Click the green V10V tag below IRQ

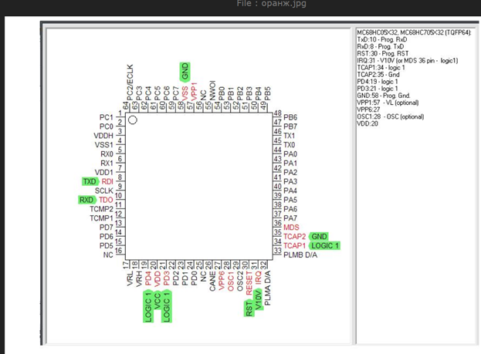[x=258, y=300]
